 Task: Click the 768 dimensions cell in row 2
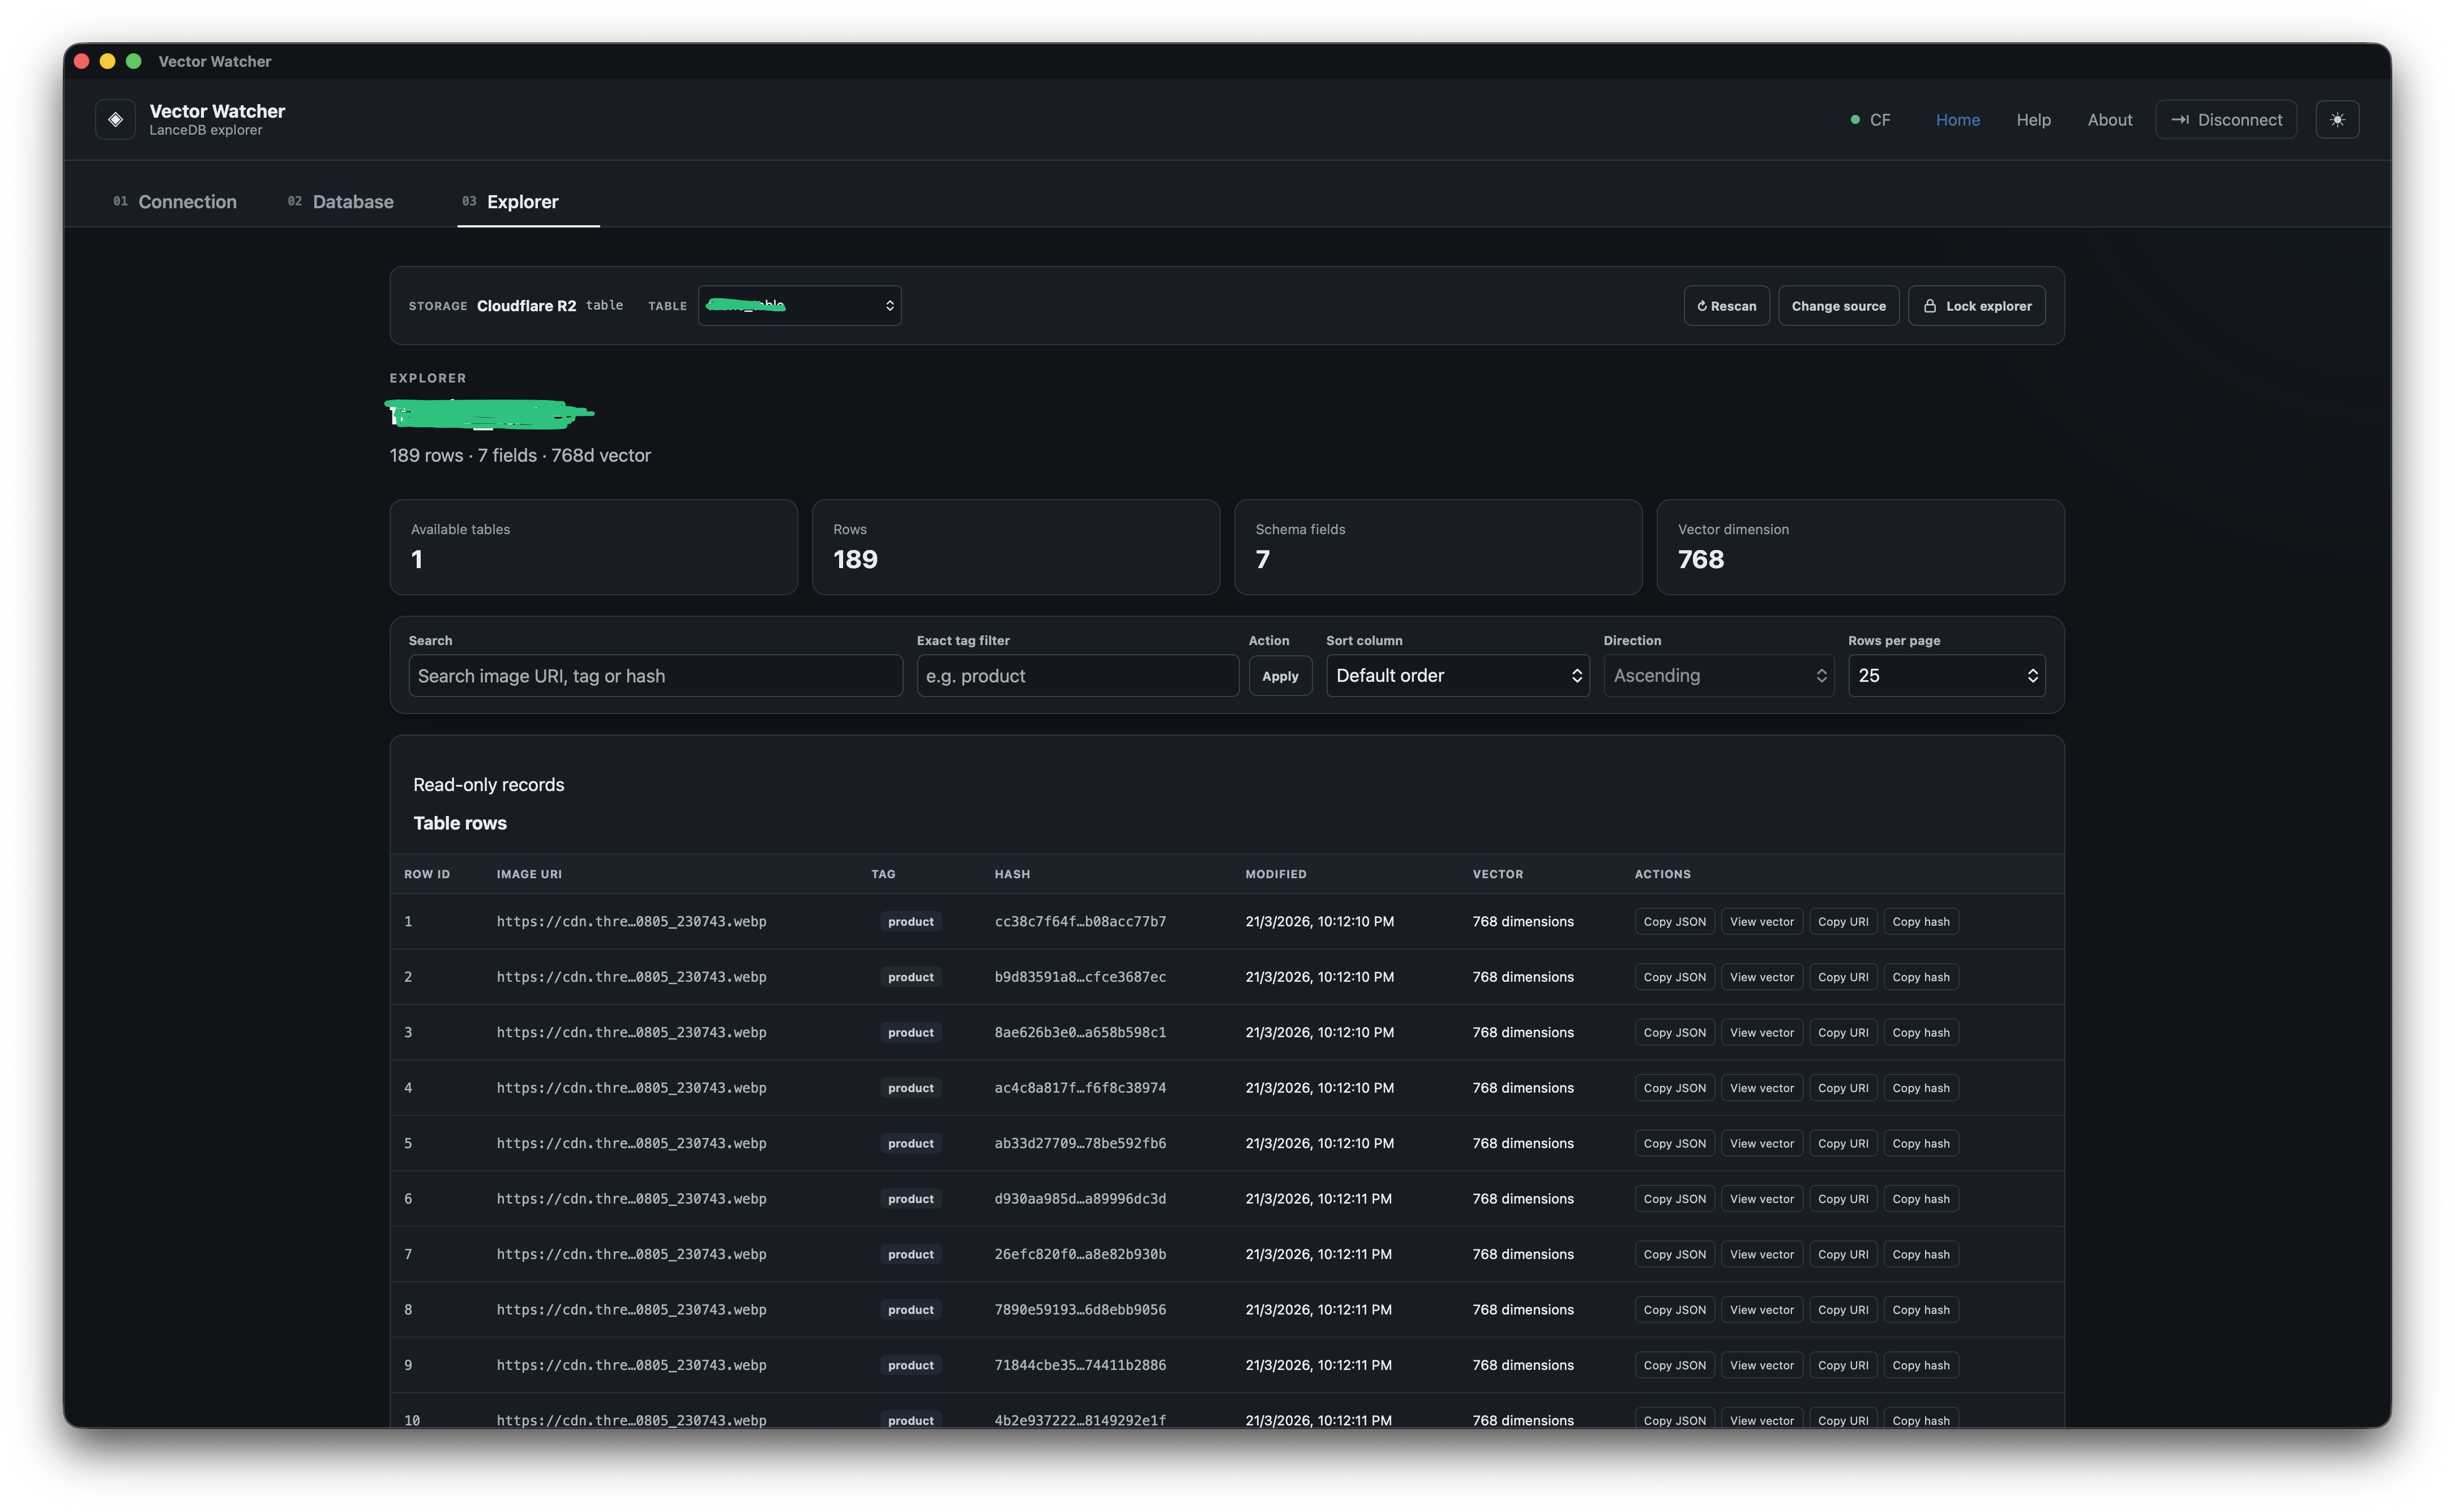pos(1522,977)
